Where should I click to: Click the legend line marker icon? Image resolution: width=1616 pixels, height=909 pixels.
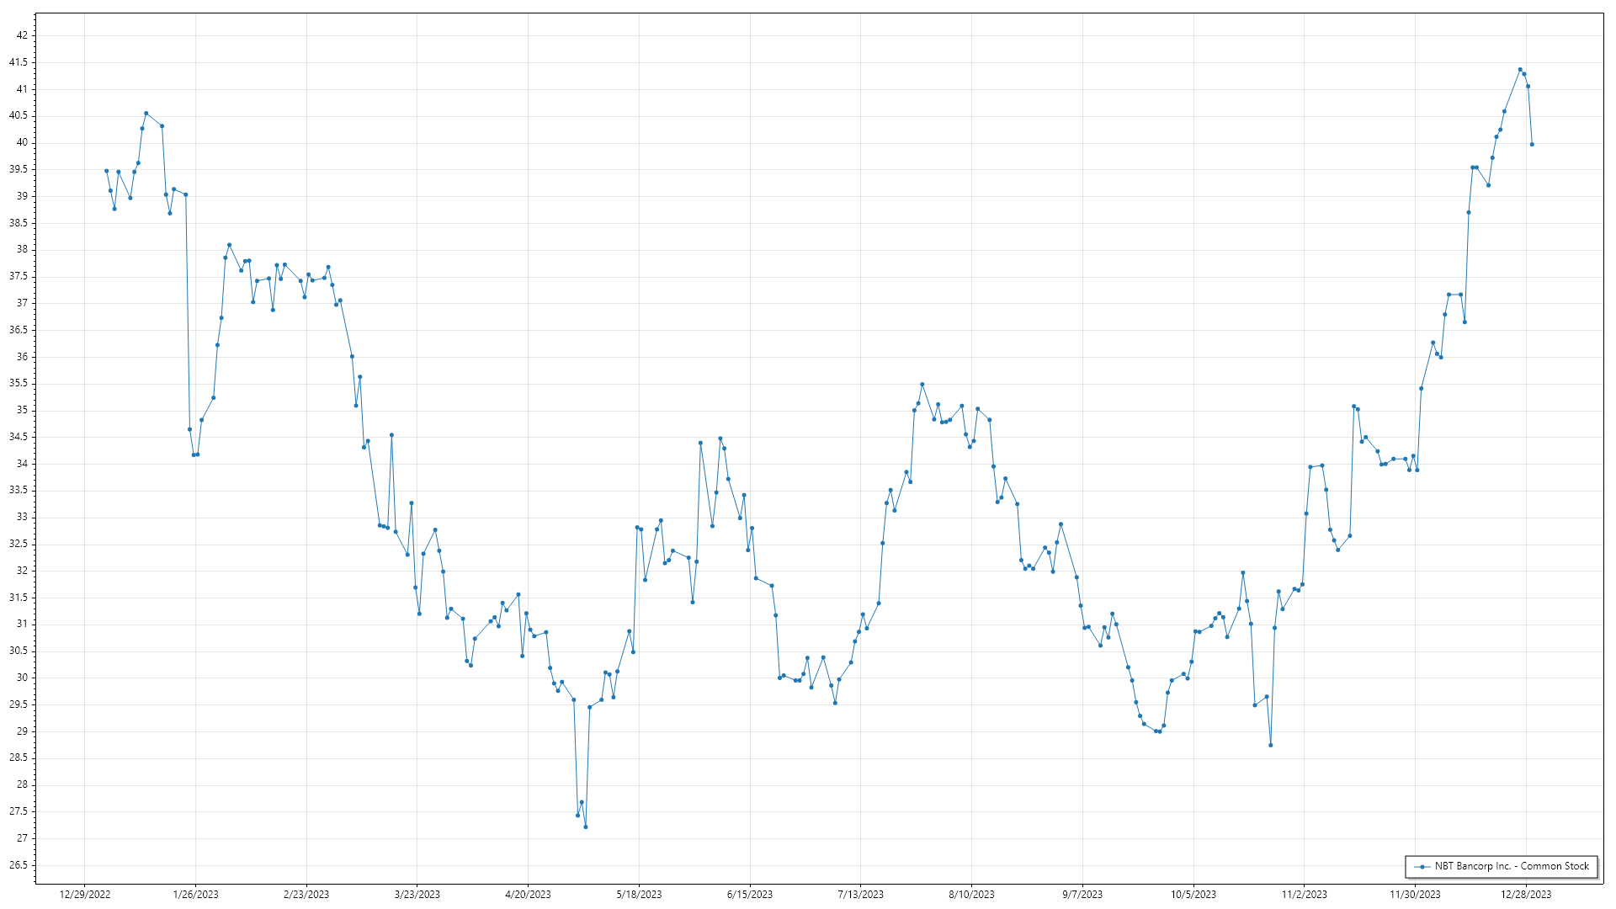pyautogui.click(x=1422, y=867)
